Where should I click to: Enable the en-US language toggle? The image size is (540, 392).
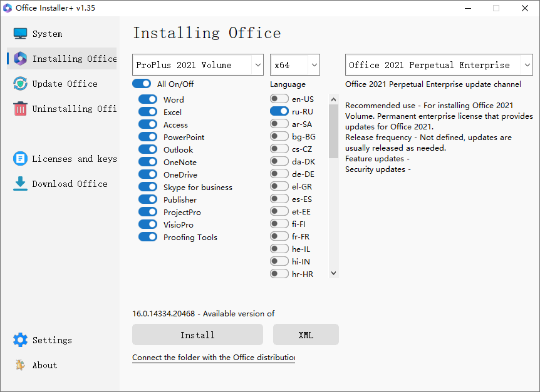[x=279, y=99]
